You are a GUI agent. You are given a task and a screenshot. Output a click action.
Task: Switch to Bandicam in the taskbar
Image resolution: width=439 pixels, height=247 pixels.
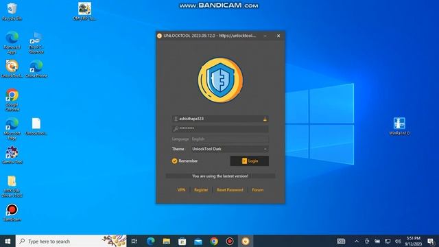pos(230,241)
